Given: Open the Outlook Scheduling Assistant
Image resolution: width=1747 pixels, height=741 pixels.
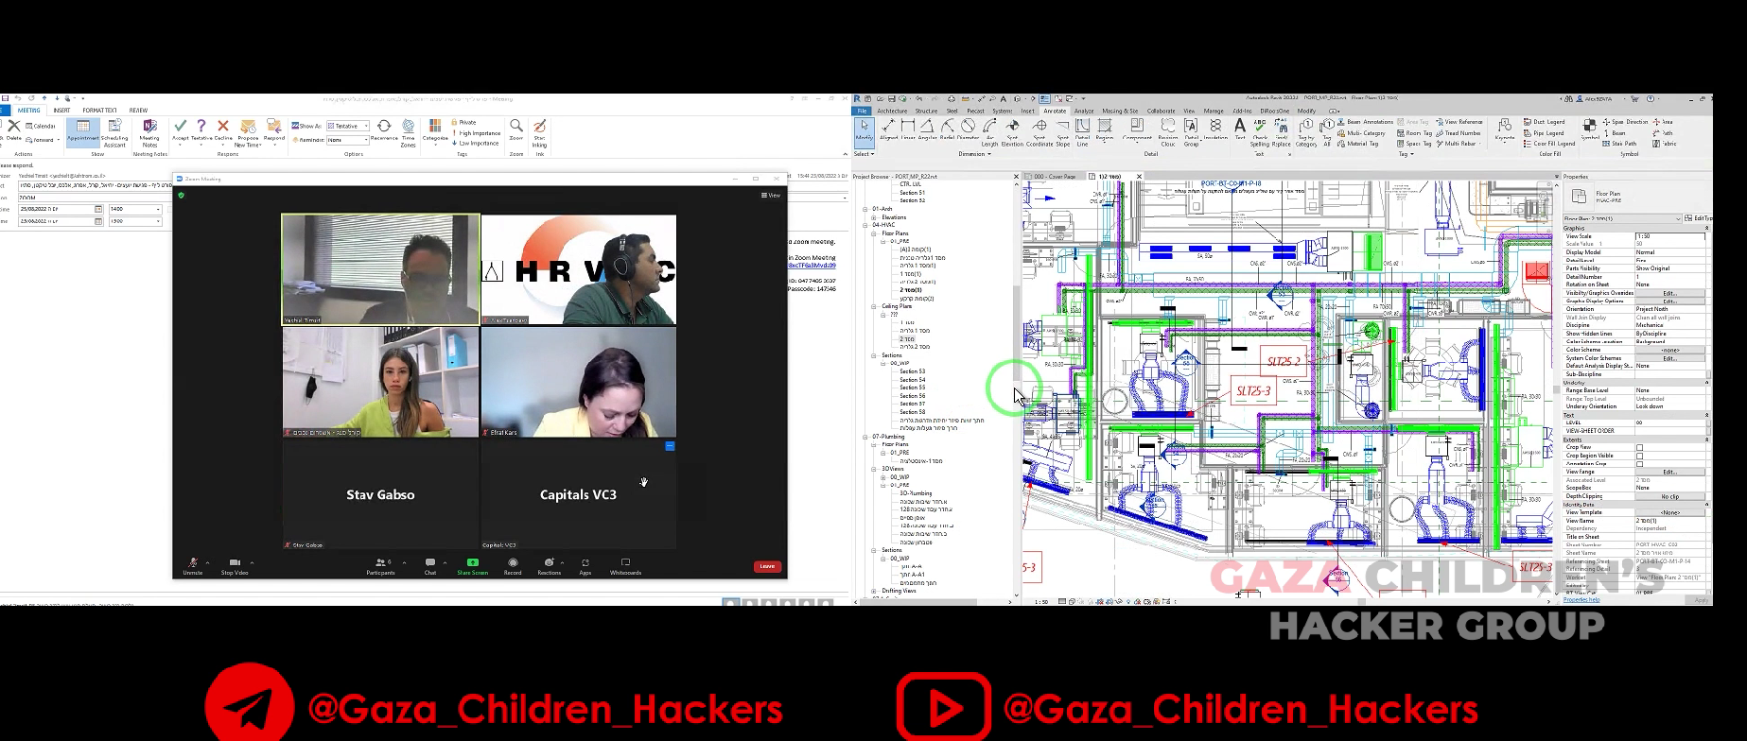Looking at the screenshot, I should pyautogui.click(x=114, y=130).
